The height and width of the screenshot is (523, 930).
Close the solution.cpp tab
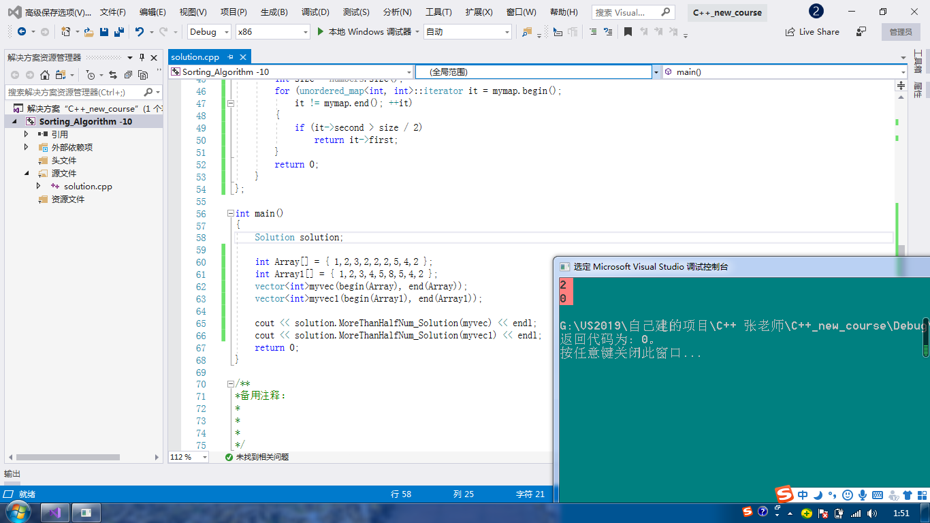point(243,57)
